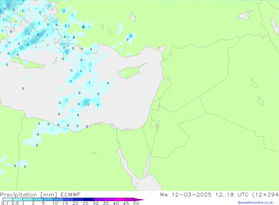Viewport: 279px width, 205px height.
Task: Select the 30–35 mm legend color box
Action: [99, 199]
